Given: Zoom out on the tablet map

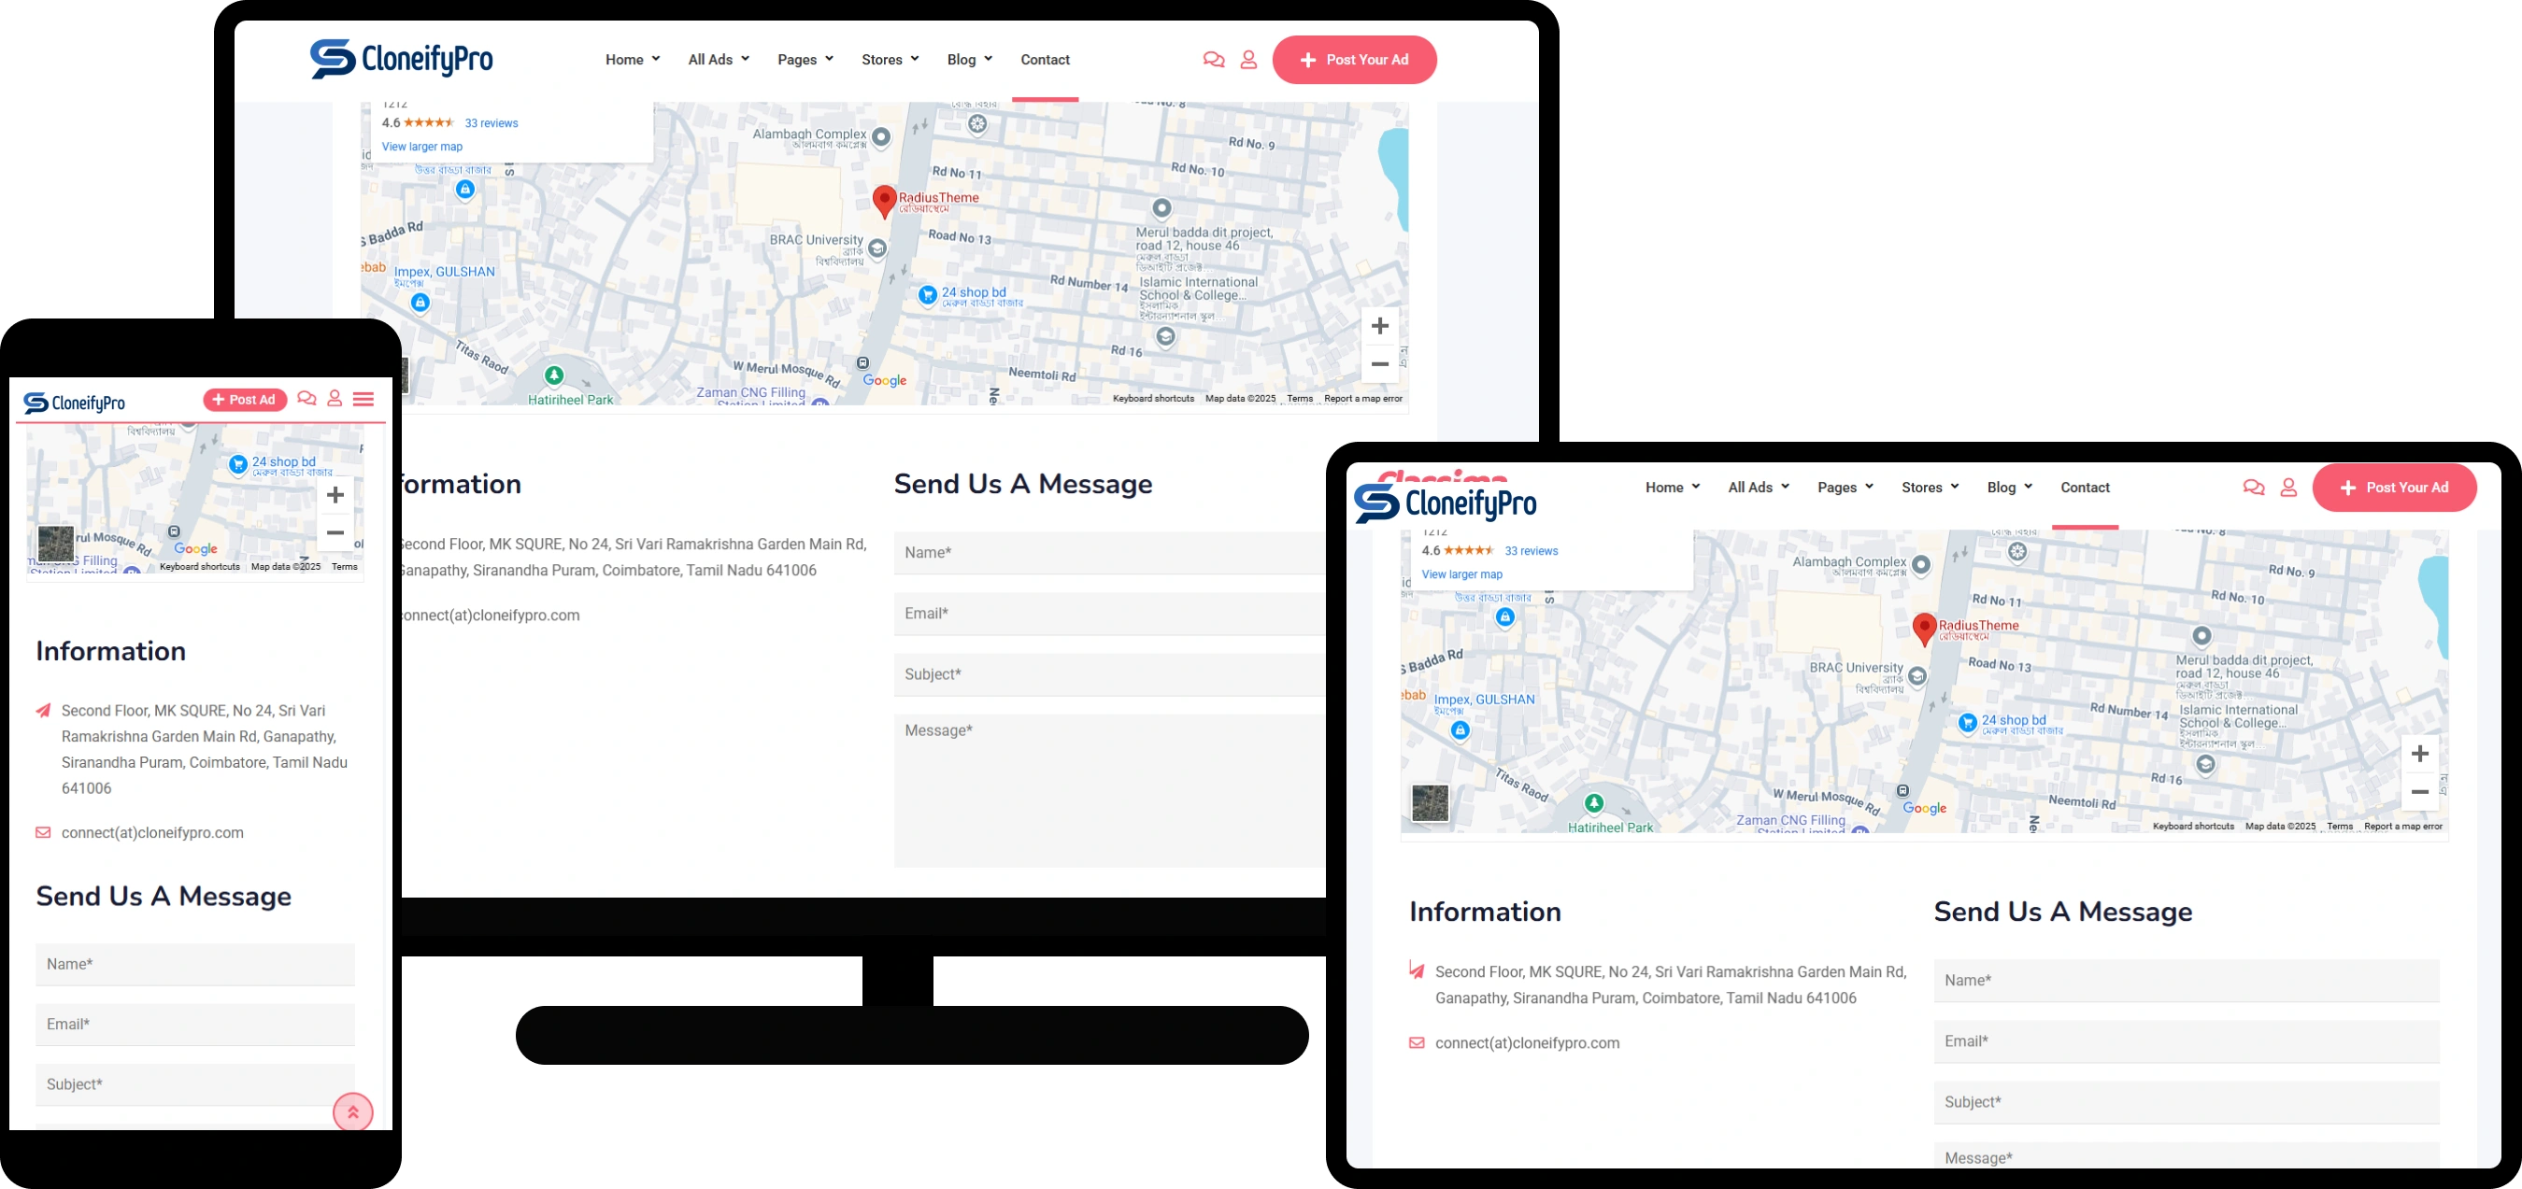Looking at the screenshot, I should 2419,792.
